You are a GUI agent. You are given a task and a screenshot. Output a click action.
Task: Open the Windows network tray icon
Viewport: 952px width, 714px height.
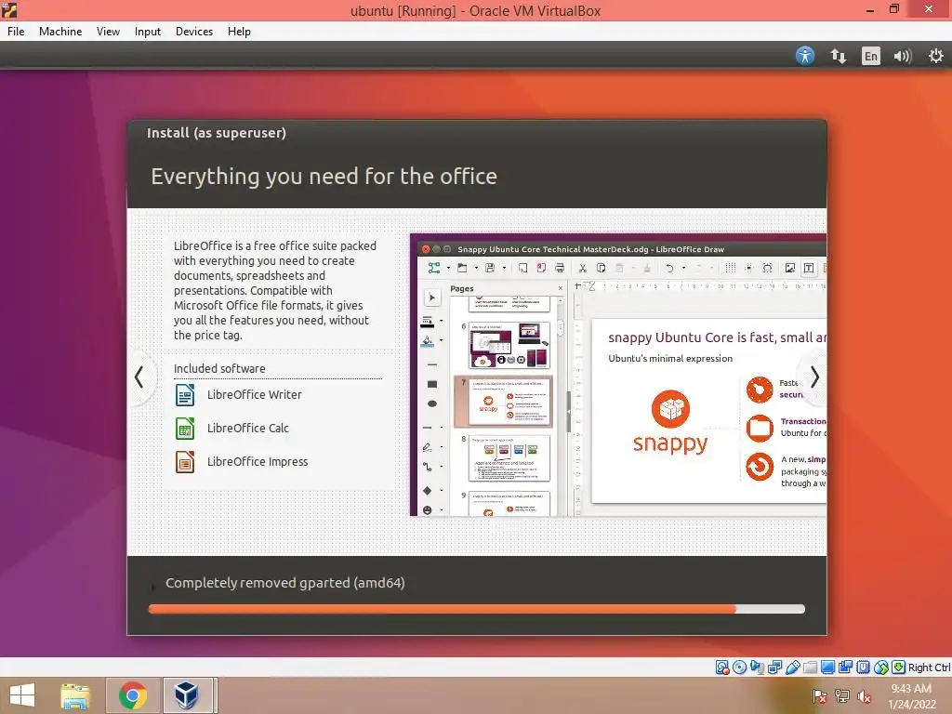(842, 696)
